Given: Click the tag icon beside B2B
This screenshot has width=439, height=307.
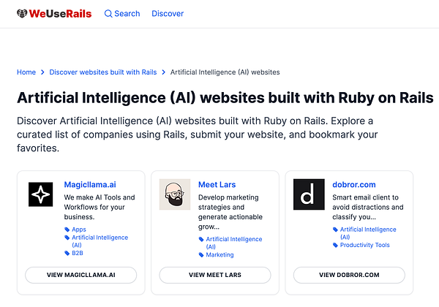Looking at the screenshot, I should click(x=67, y=253).
